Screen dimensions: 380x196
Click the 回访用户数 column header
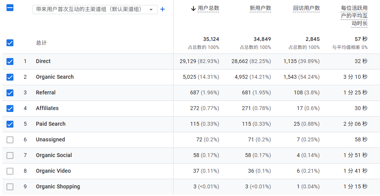coord(306,8)
